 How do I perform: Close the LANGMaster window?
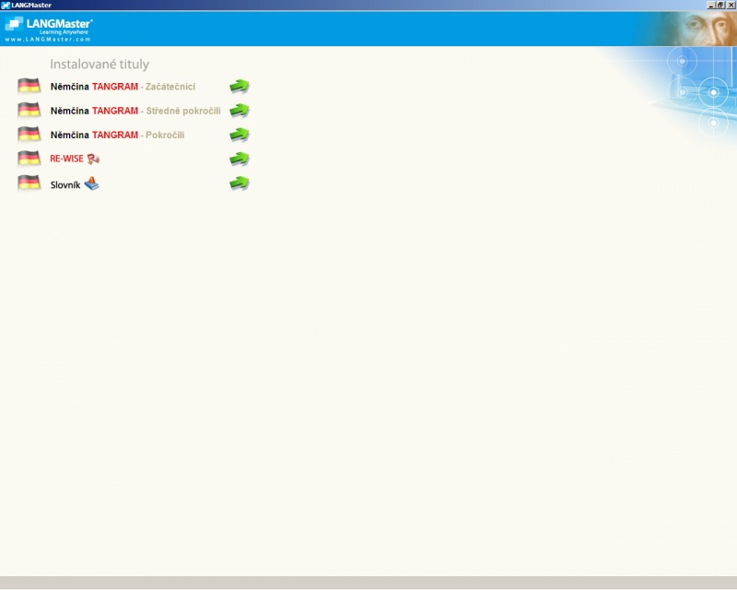pyautogui.click(x=731, y=6)
